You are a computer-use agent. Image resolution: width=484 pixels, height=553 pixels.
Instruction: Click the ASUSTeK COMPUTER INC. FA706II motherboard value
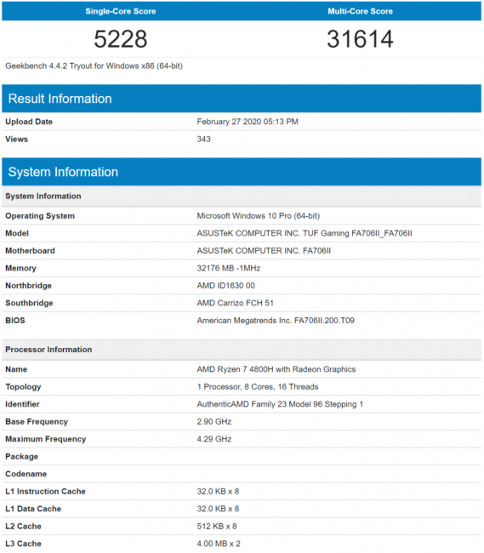[x=264, y=251]
